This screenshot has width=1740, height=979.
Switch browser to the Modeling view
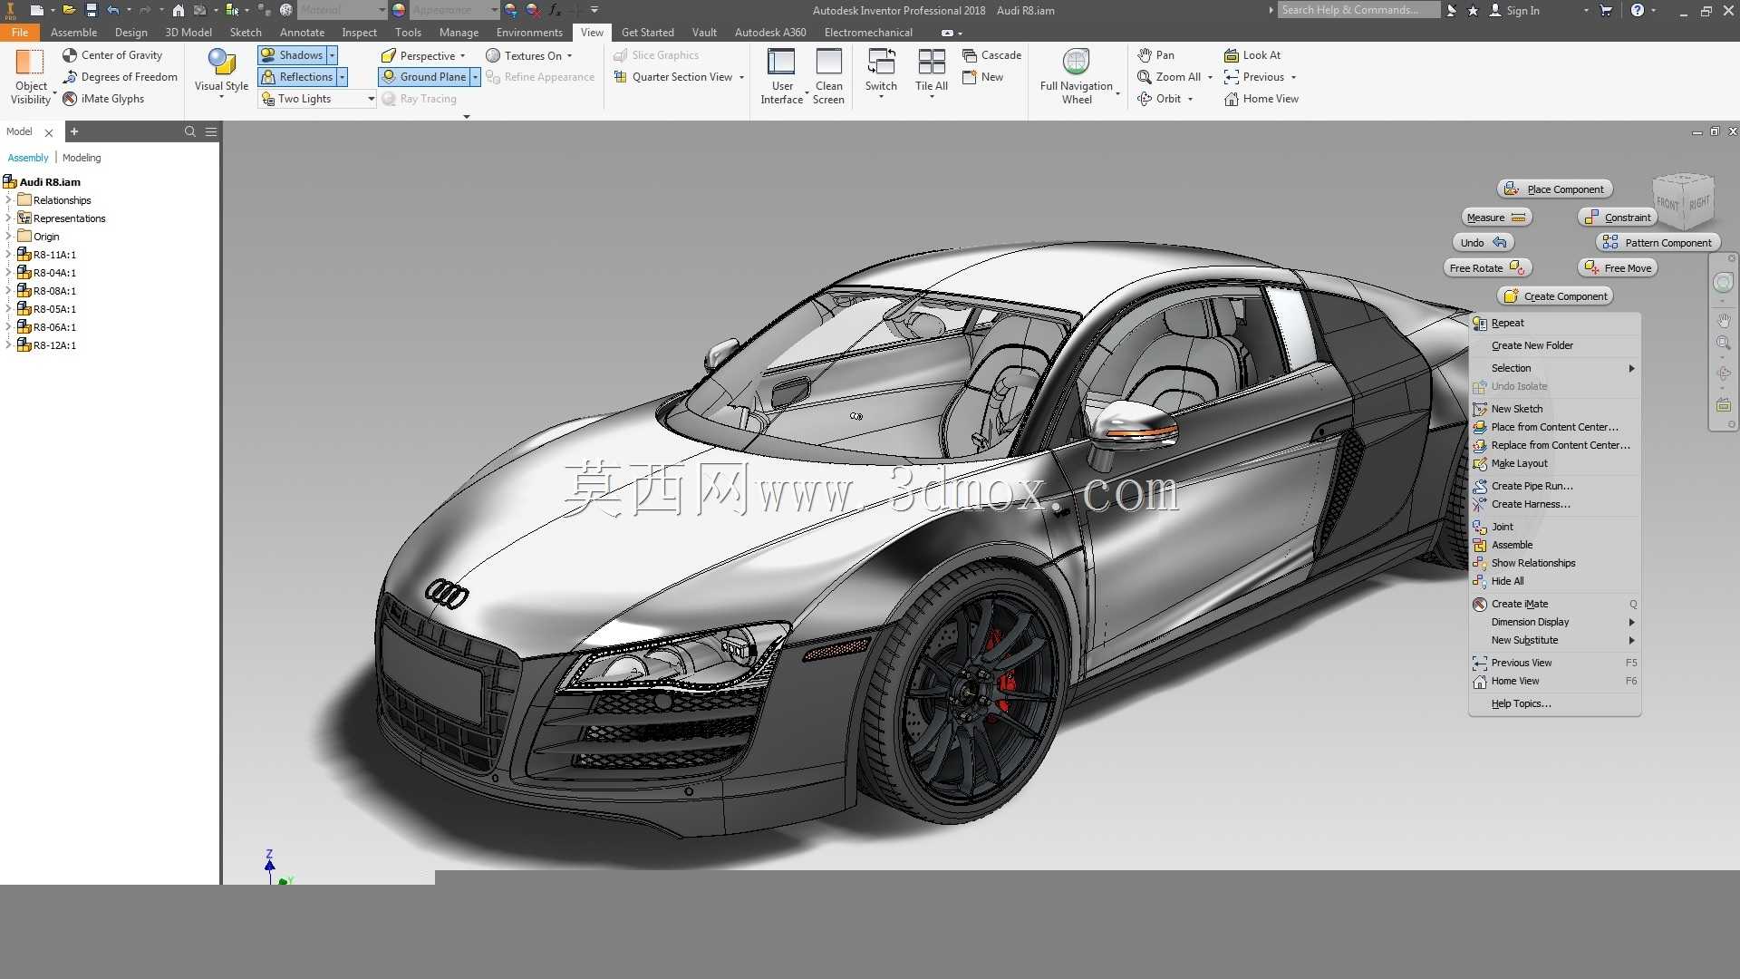82,158
